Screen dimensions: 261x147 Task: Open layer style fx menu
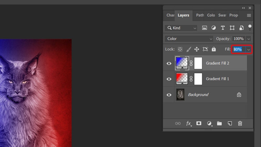coord(189,123)
